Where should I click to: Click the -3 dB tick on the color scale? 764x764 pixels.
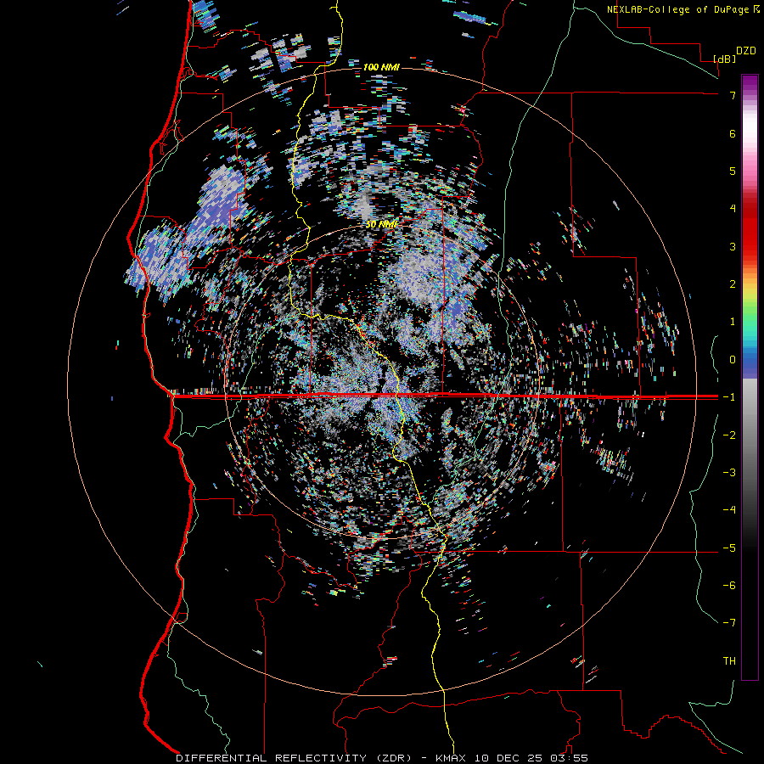(729, 473)
